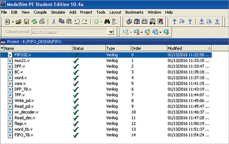Select FIFO_TB.v in project list

[x=24, y=135]
